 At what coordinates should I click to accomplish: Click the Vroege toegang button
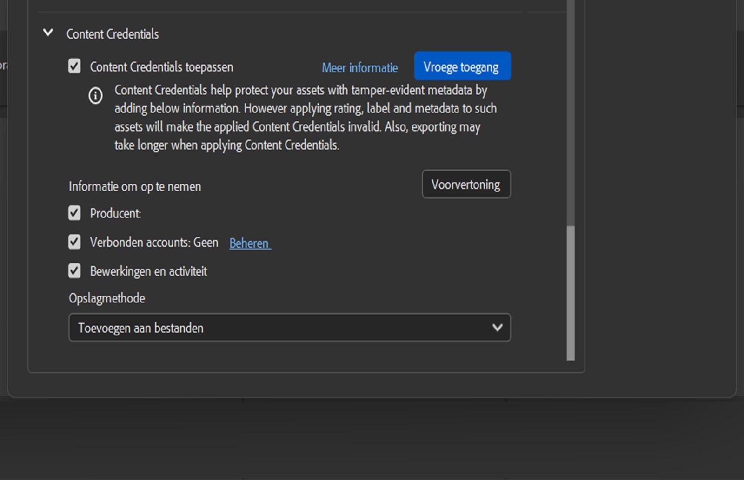click(x=462, y=66)
